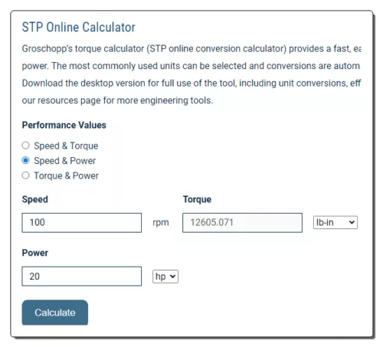Select the Speed & Torque radio button
This screenshot has height=347, width=383.
coord(25,146)
